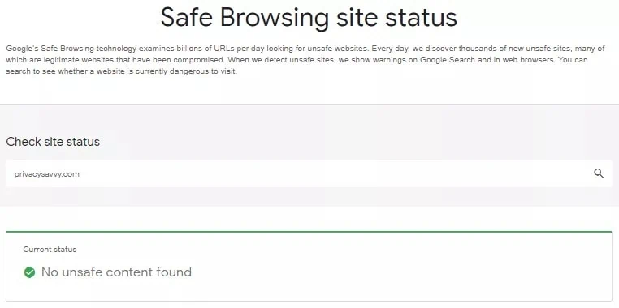Click the green checkmark status icon
Screen dimensions: 619x308
[x=29, y=272]
